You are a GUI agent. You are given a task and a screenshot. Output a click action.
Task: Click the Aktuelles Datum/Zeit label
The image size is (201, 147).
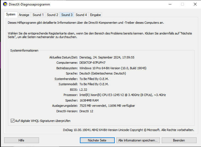tap(64, 57)
